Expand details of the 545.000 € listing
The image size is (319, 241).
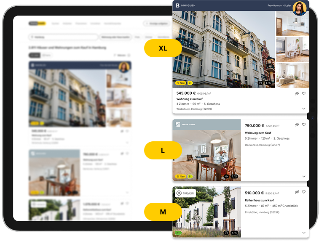point(303,109)
